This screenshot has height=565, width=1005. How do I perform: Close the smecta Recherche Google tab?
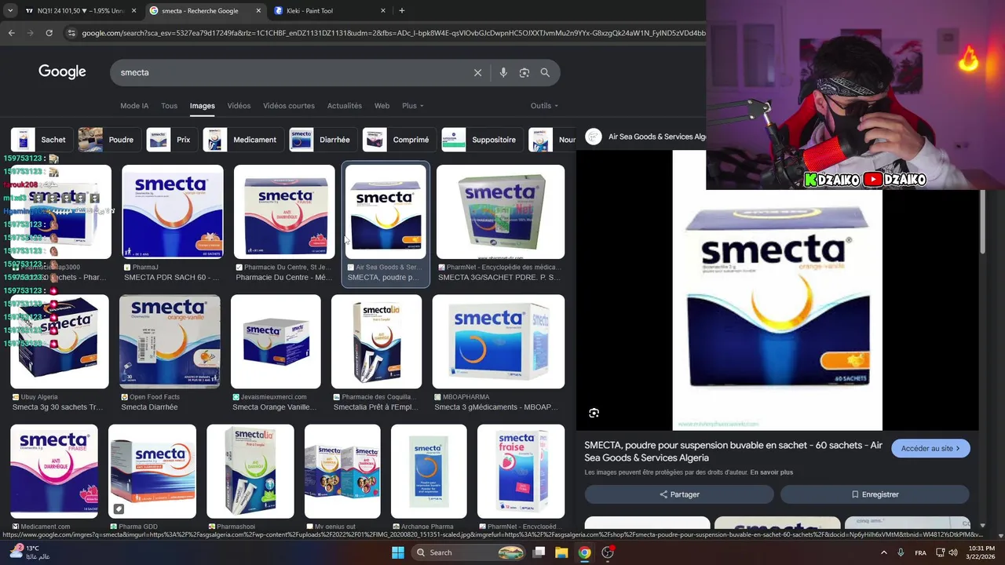pos(258,11)
